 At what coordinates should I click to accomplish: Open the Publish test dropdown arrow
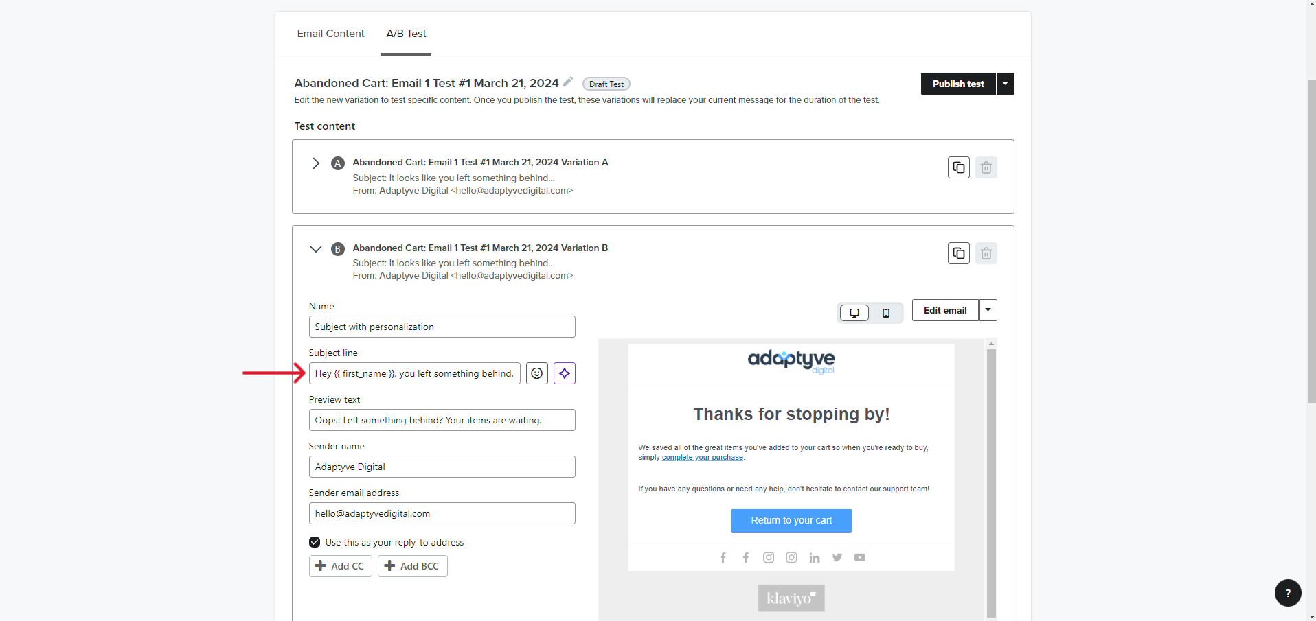point(1005,84)
